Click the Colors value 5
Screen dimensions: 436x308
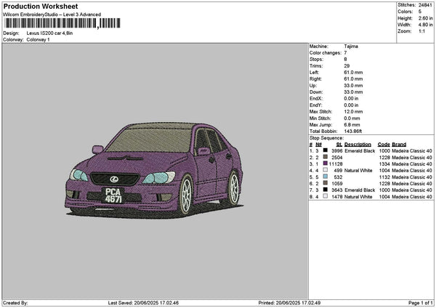point(420,12)
